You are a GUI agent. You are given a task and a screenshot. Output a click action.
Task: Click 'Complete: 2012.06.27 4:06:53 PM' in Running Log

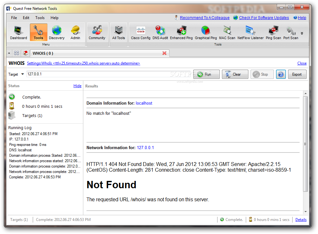click(x=35, y=177)
